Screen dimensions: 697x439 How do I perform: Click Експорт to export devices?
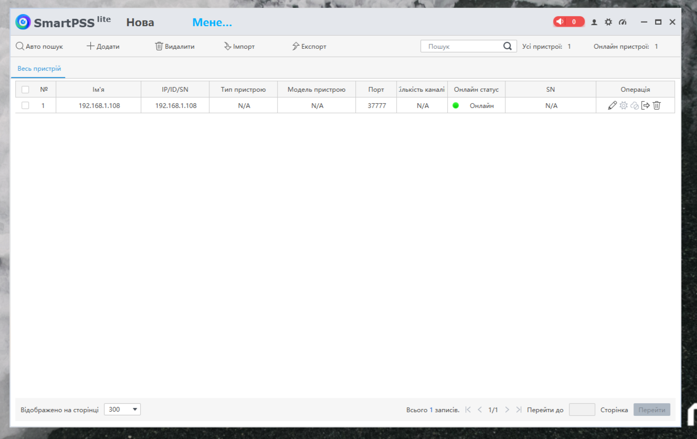(x=309, y=46)
